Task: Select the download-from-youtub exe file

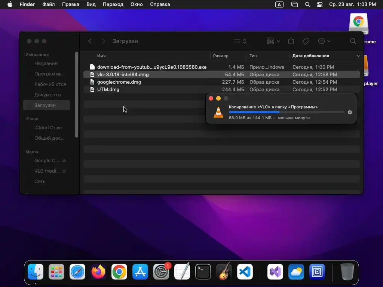Action: pyautogui.click(x=221, y=67)
